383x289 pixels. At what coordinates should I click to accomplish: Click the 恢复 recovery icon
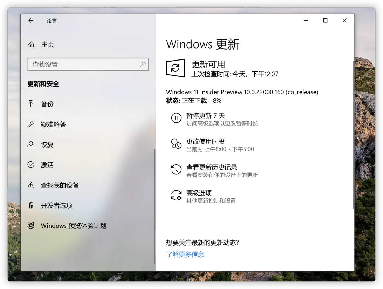[x=31, y=144]
